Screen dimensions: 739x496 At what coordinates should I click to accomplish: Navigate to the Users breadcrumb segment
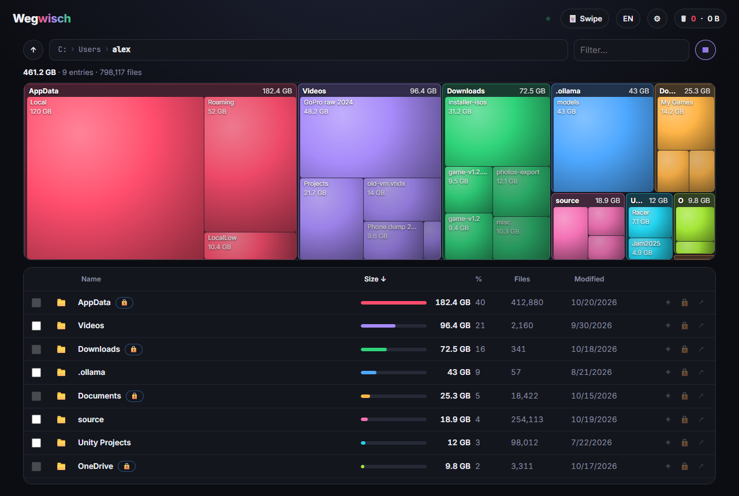pyautogui.click(x=89, y=50)
